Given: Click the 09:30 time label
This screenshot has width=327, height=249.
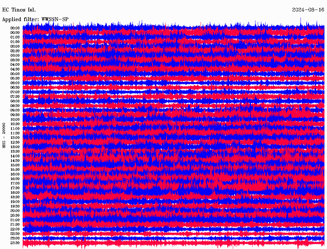Looking at the screenshot, I should point(15,115).
